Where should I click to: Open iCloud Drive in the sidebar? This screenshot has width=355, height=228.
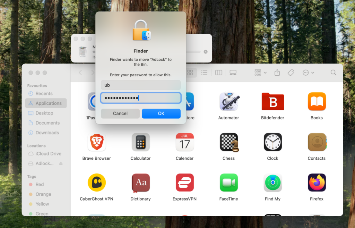click(46, 153)
